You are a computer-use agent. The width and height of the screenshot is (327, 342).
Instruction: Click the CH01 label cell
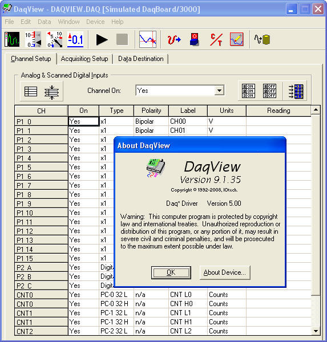click(x=188, y=131)
